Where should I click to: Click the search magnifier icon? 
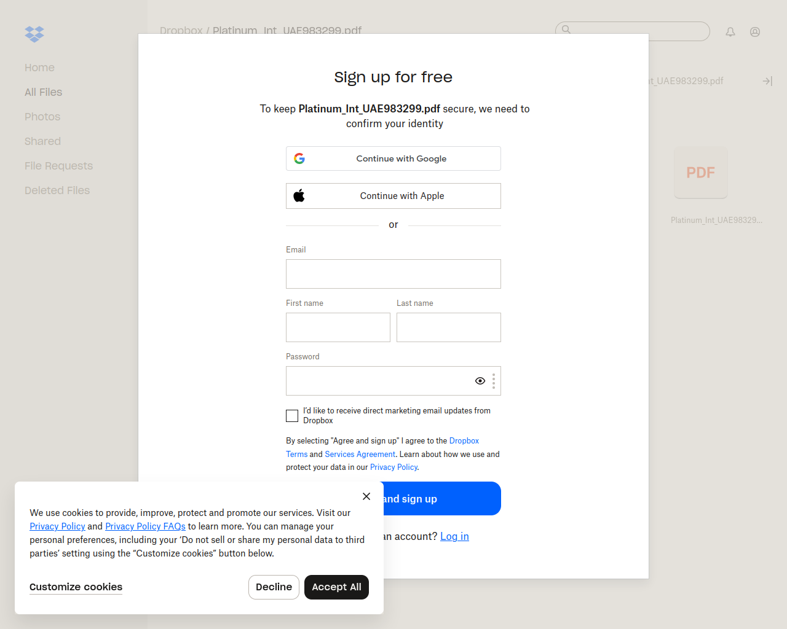click(x=566, y=29)
